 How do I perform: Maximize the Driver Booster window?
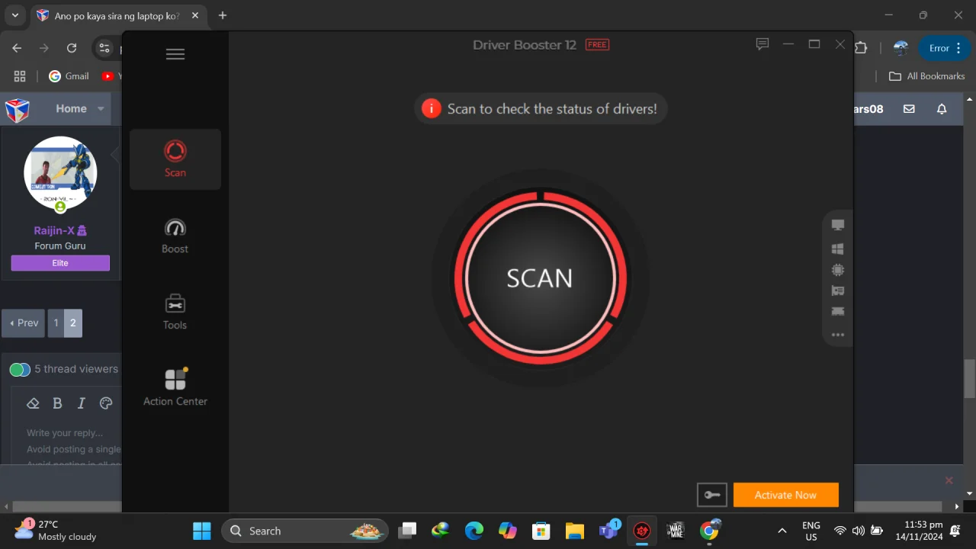pos(814,44)
